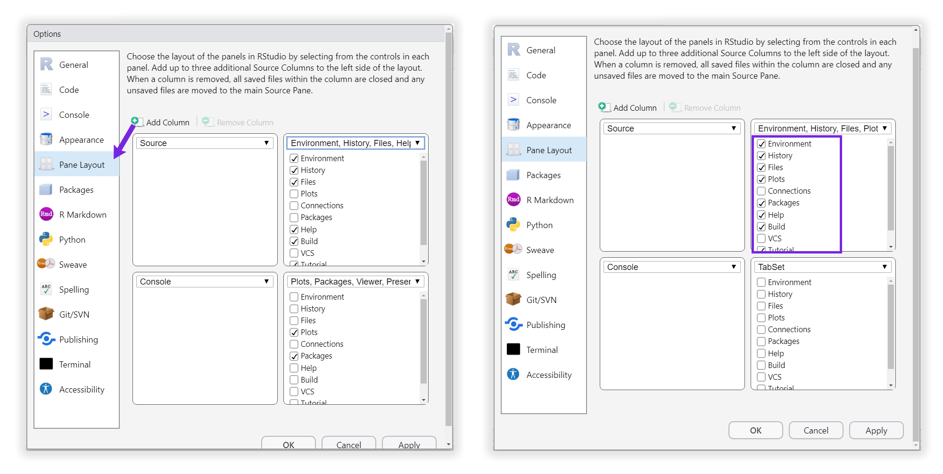This screenshot has width=943, height=474.
Task: Open Console dropdown in right window
Action: [x=672, y=267]
